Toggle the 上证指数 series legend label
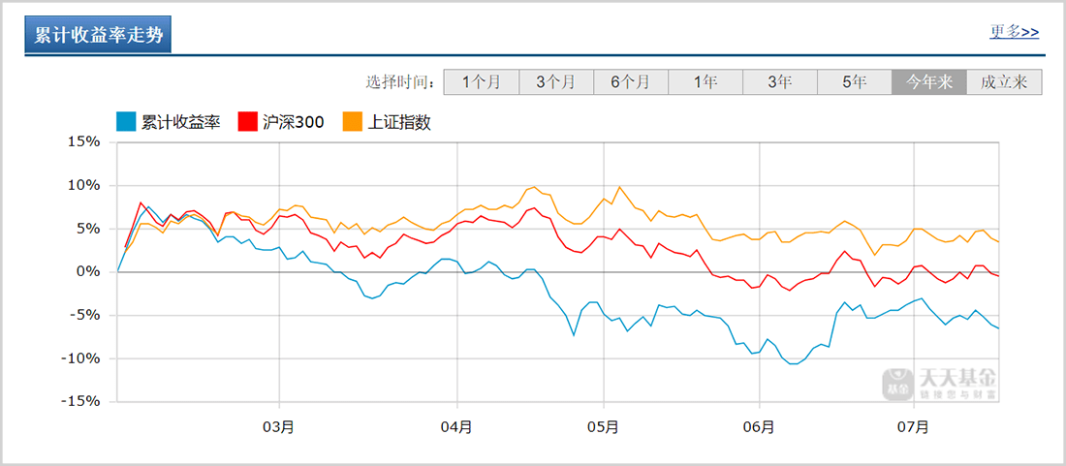 point(400,122)
